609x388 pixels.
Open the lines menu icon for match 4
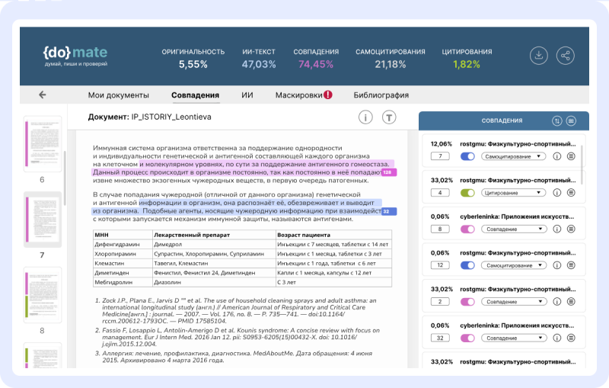click(571, 193)
